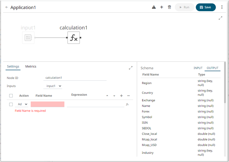Remove field row with minus icon

128,96
